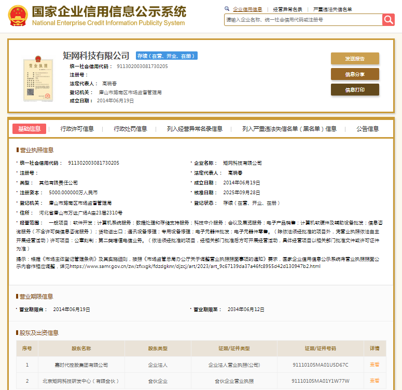Click the address 河北省唐山市万达广场A座23层2310号
This screenshot has width=402, height=390.
pyautogui.click(x=81, y=213)
